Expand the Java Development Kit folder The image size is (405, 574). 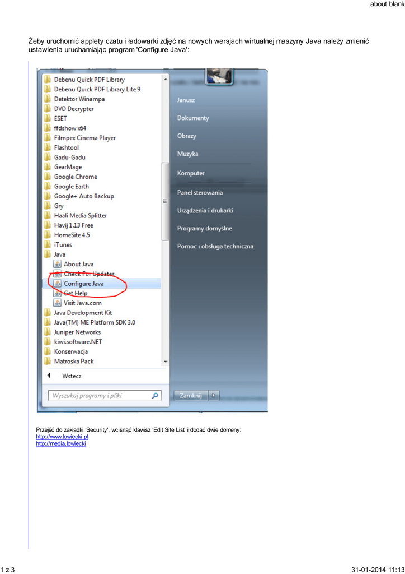(x=82, y=313)
